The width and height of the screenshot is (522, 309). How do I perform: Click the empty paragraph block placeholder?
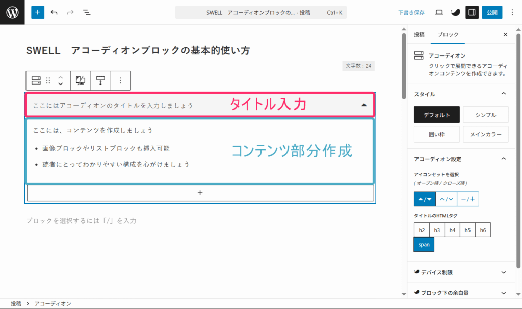(x=81, y=221)
